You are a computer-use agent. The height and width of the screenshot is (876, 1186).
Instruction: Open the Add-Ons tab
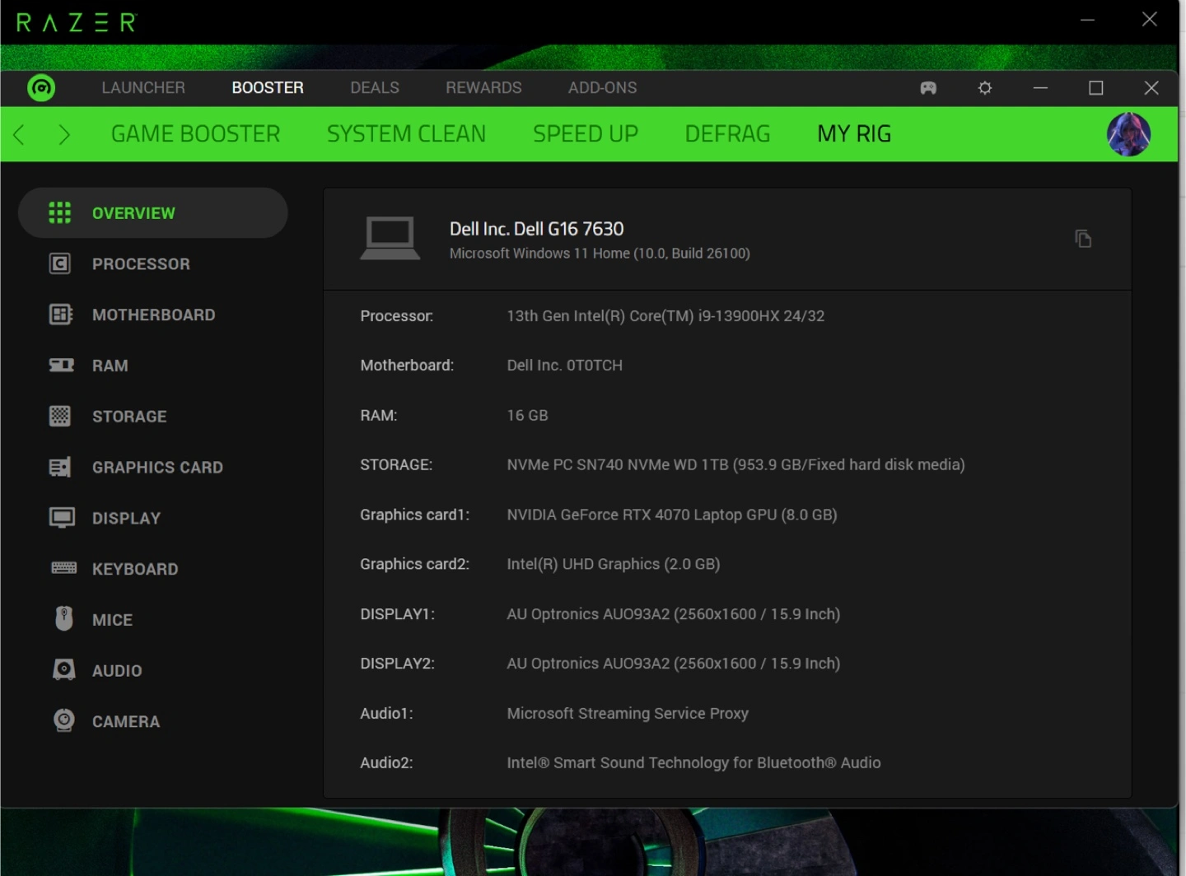pyautogui.click(x=602, y=87)
